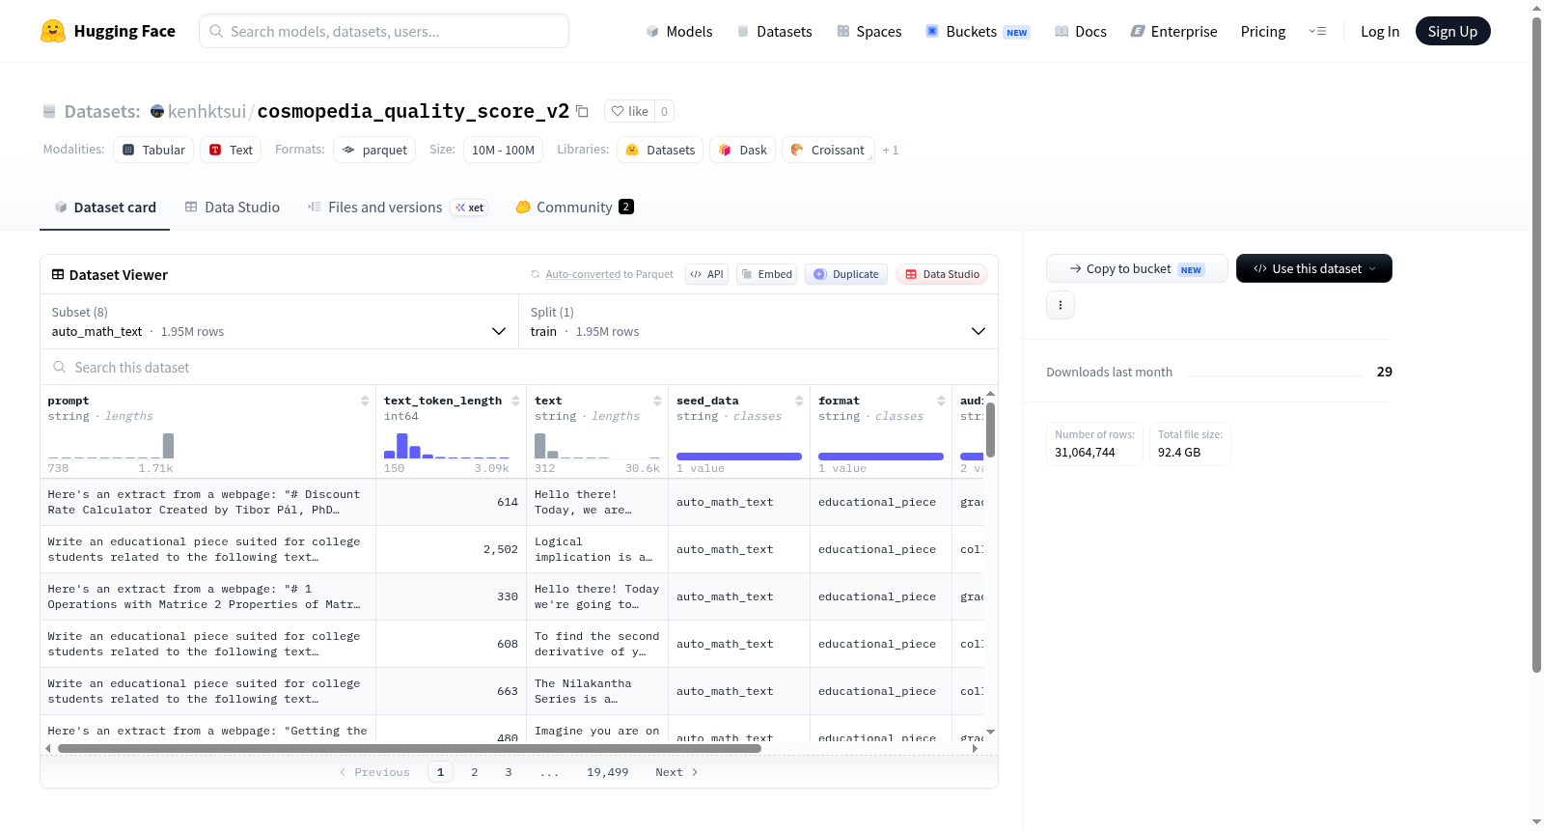
Task: Click the table vertical scrollbar thumb
Action: pos(990,429)
